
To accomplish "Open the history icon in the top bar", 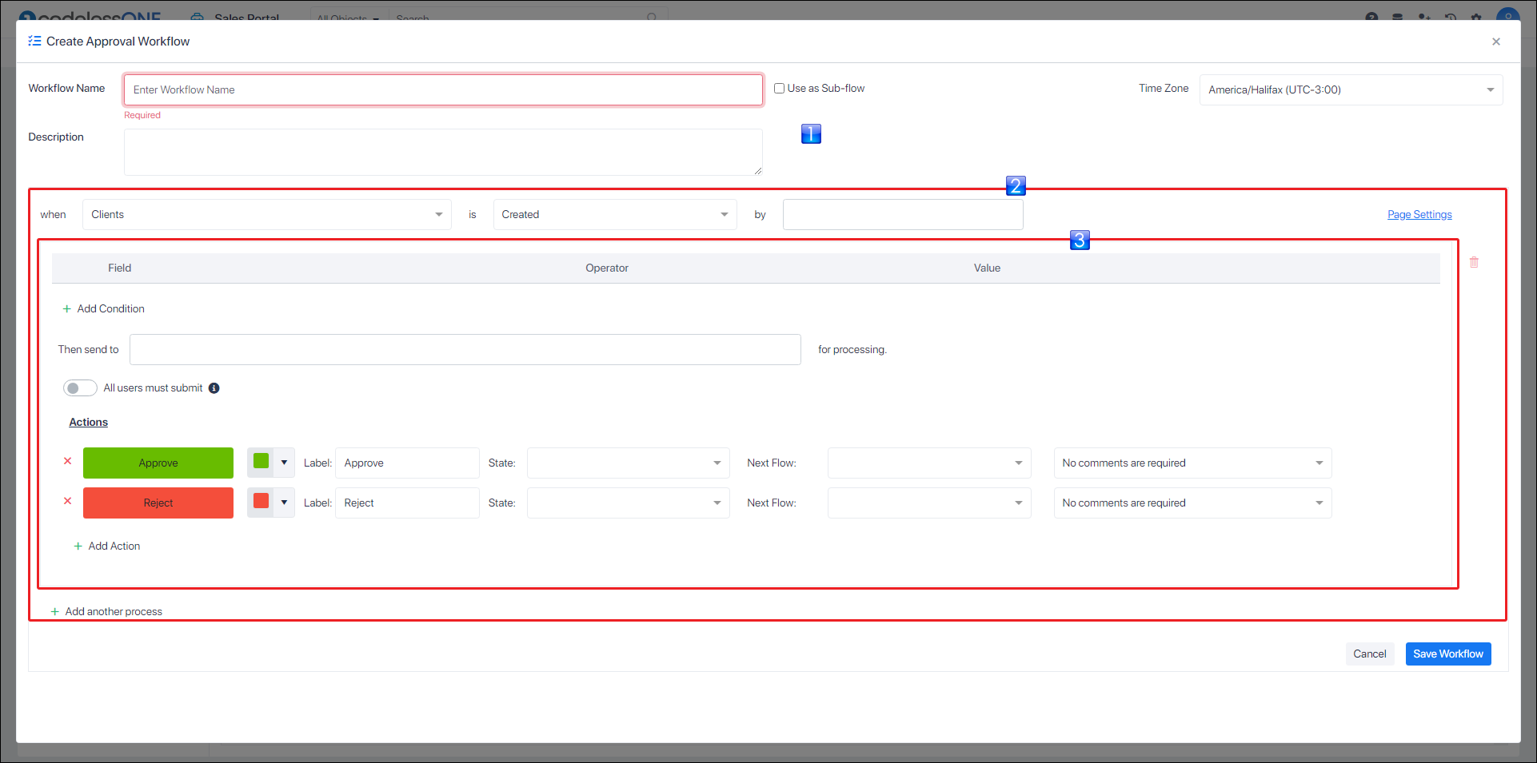I will 1451,17.
